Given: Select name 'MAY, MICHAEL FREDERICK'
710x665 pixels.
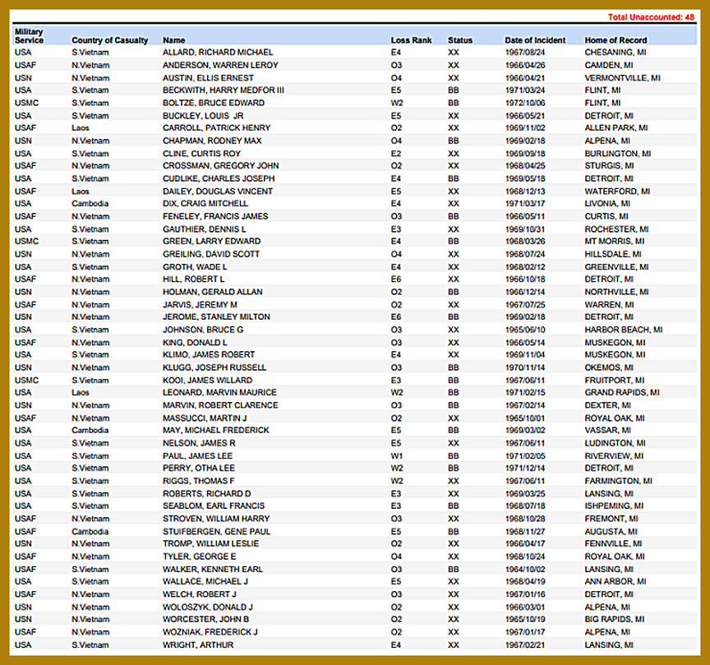Looking at the screenshot, I should click(x=216, y=431).
